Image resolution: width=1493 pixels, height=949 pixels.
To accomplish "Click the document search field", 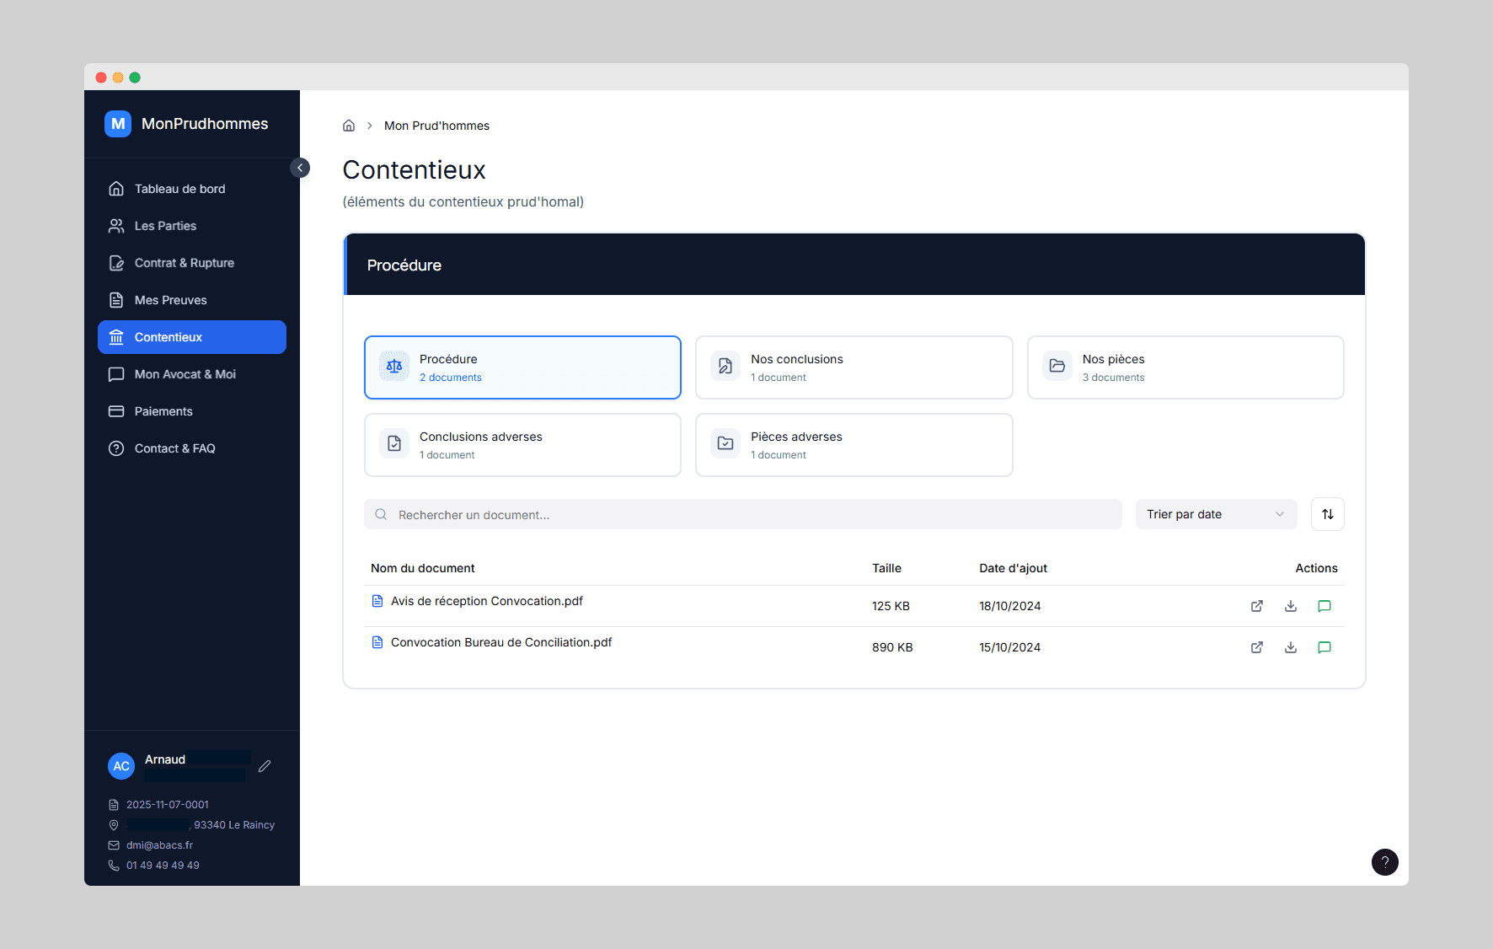I will tap(742, 514).
